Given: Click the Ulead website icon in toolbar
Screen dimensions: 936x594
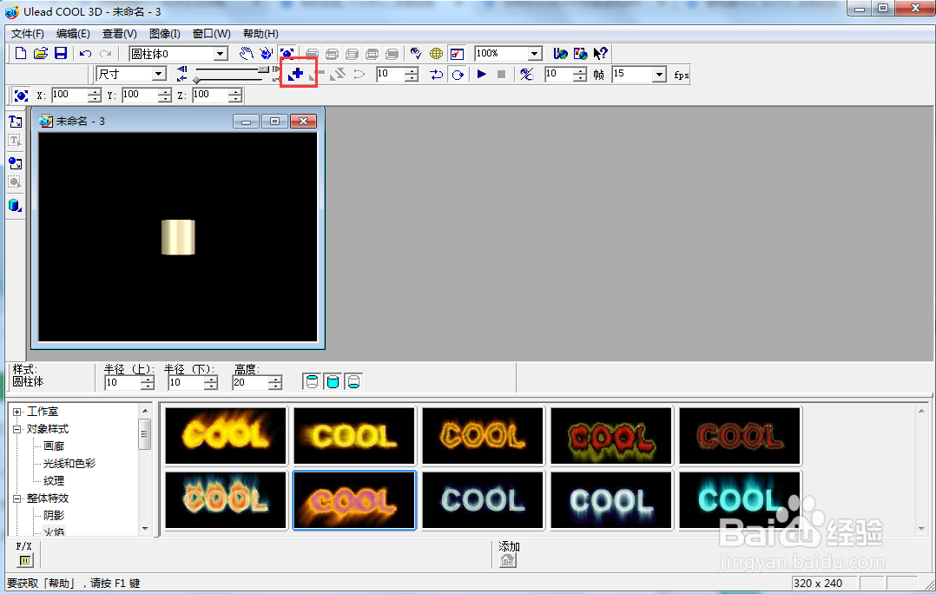Looking at the screenshot, I should coord(560,54).
